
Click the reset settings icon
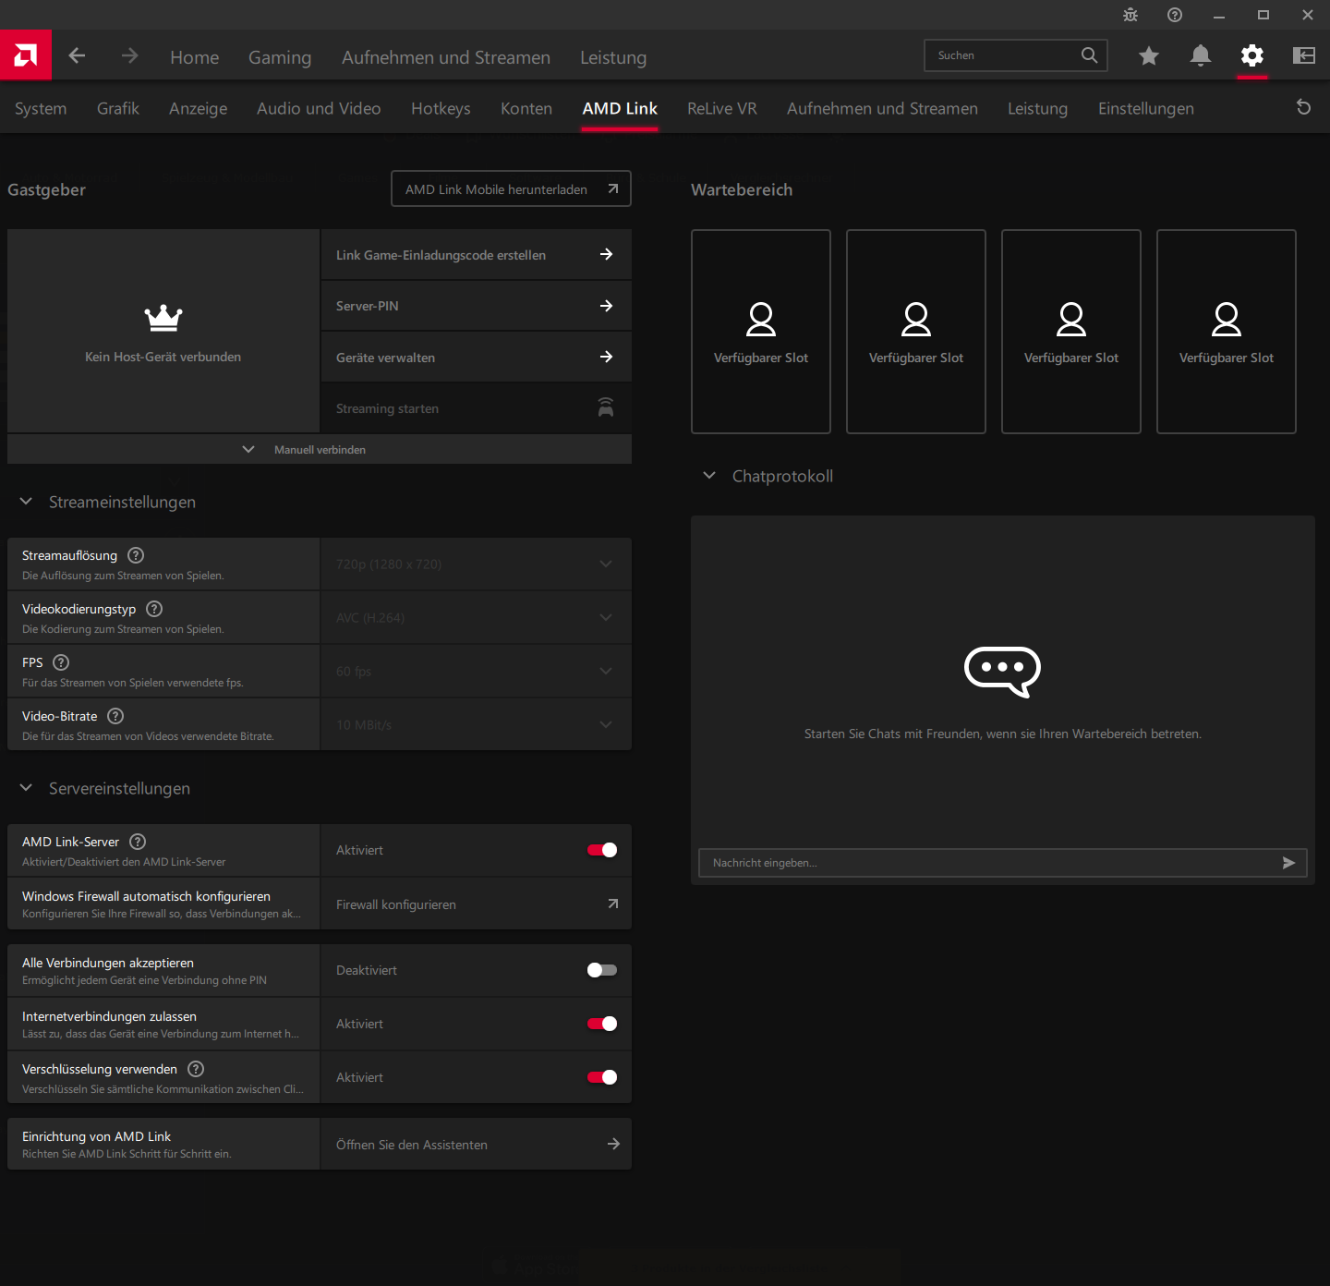coord(1304,107)
